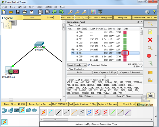Select the Connections lightning category icon

pos(22,110)
